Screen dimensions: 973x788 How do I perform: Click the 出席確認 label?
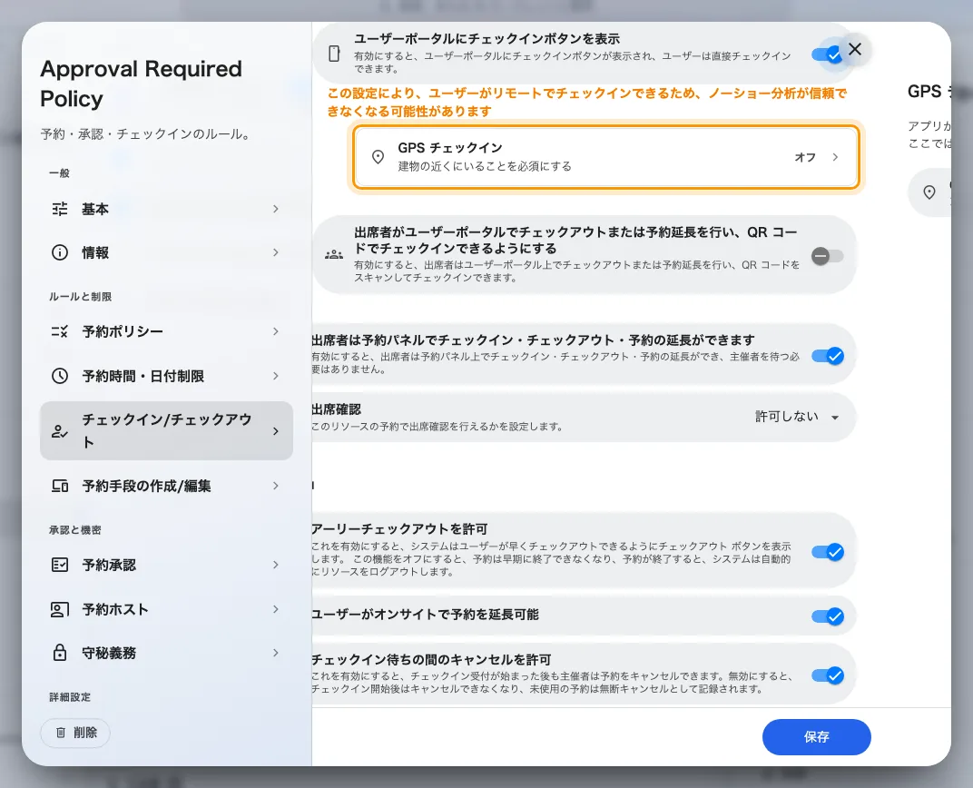pyautogui.click(x=337, y=409)
